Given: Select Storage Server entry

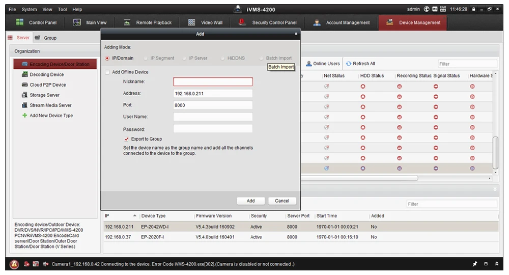Looking at the screenshot, I should (x=41, y=95).
